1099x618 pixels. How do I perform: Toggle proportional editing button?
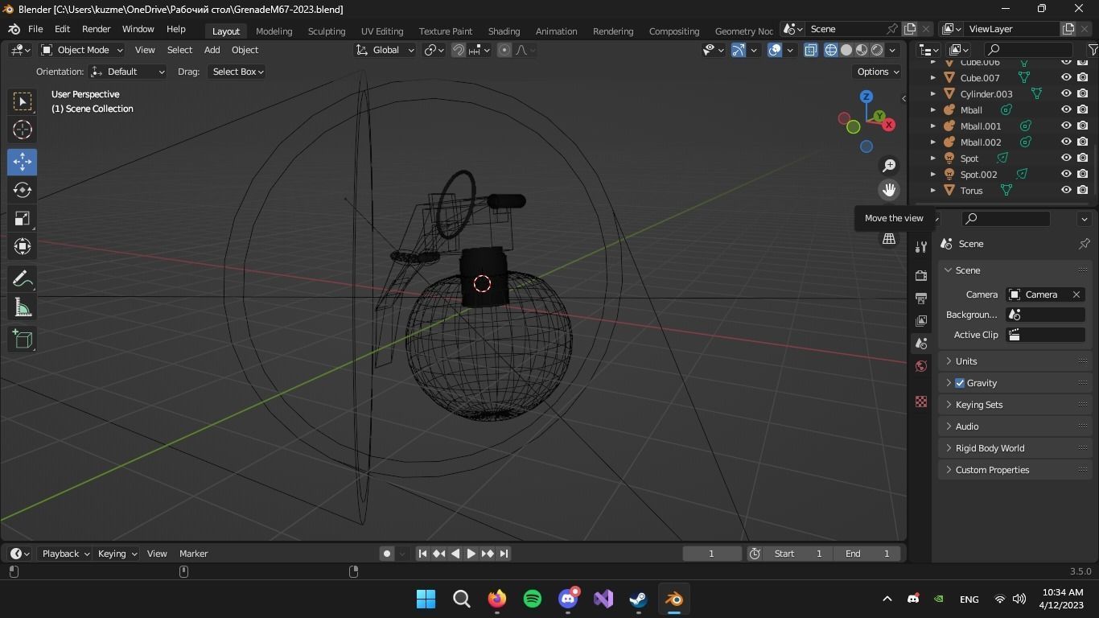(504, 50)
